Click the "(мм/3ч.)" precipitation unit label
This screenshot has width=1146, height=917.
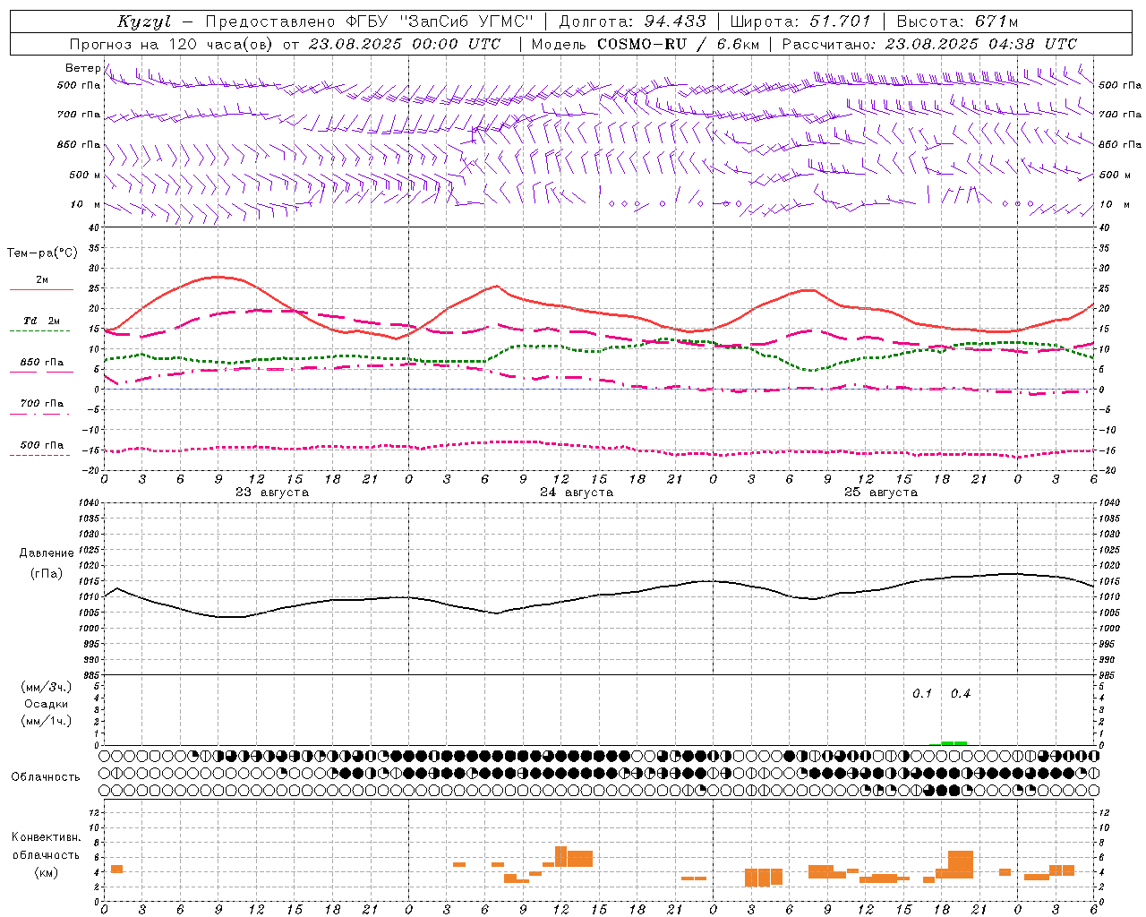(x=47, y=687)
